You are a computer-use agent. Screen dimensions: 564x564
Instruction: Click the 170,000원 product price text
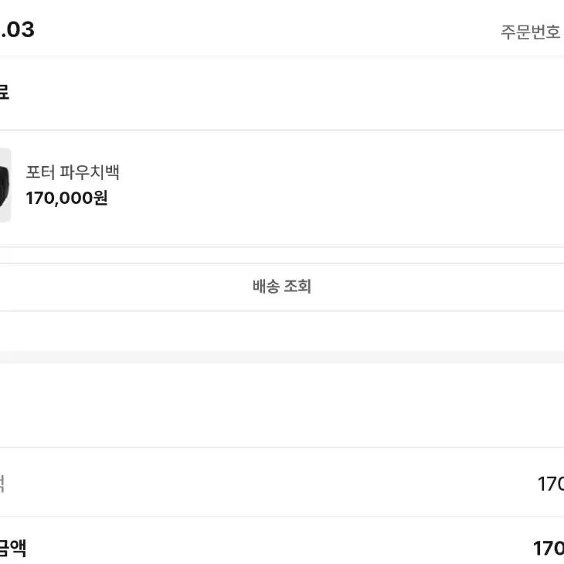pyautogui.click(x=66, y=198)
